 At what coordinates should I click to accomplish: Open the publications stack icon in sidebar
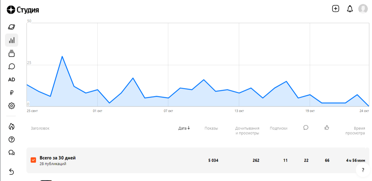pyautogui.click(x=11, y=53)
